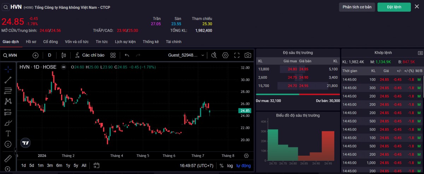
Task: Open the Cổ đông tab
Action: tap(51, 42)
